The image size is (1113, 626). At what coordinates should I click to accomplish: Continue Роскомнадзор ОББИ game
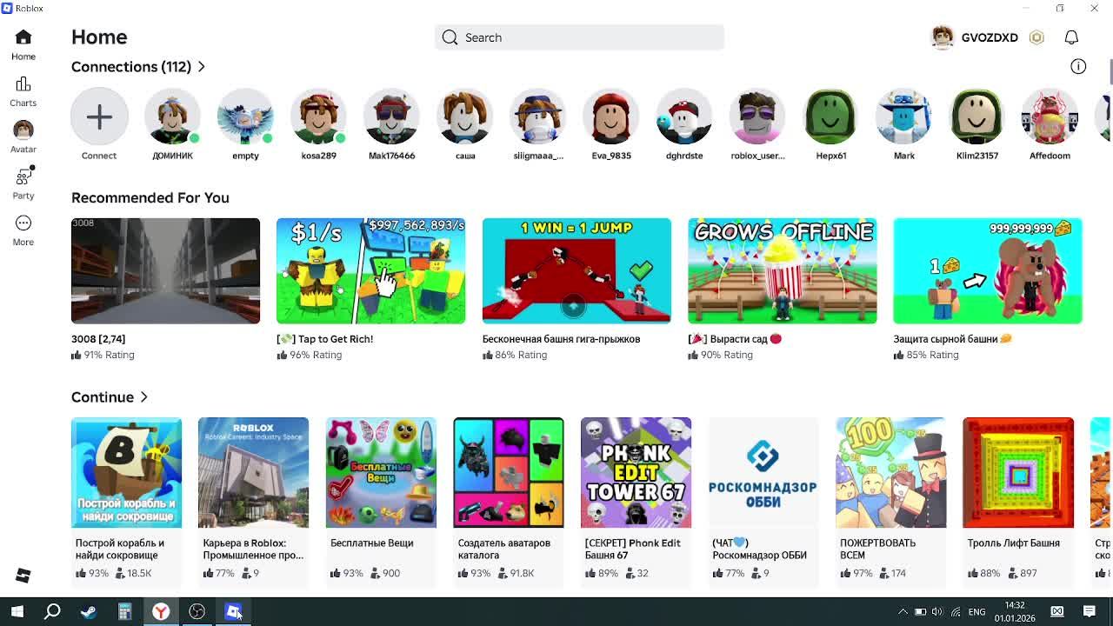(x=763, y=472)
